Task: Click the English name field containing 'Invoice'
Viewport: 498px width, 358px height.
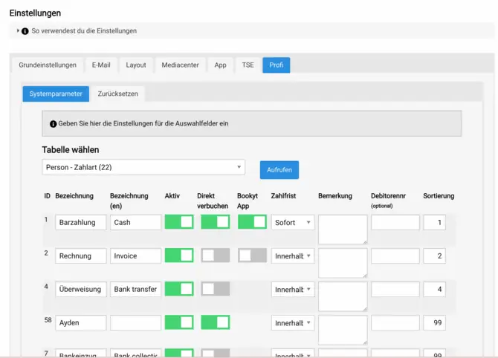Action: point(135,256)
